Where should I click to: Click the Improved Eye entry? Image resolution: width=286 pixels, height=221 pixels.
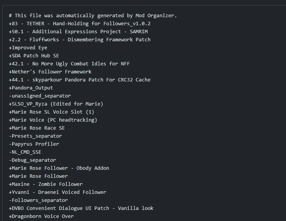(x=28, y=48)
